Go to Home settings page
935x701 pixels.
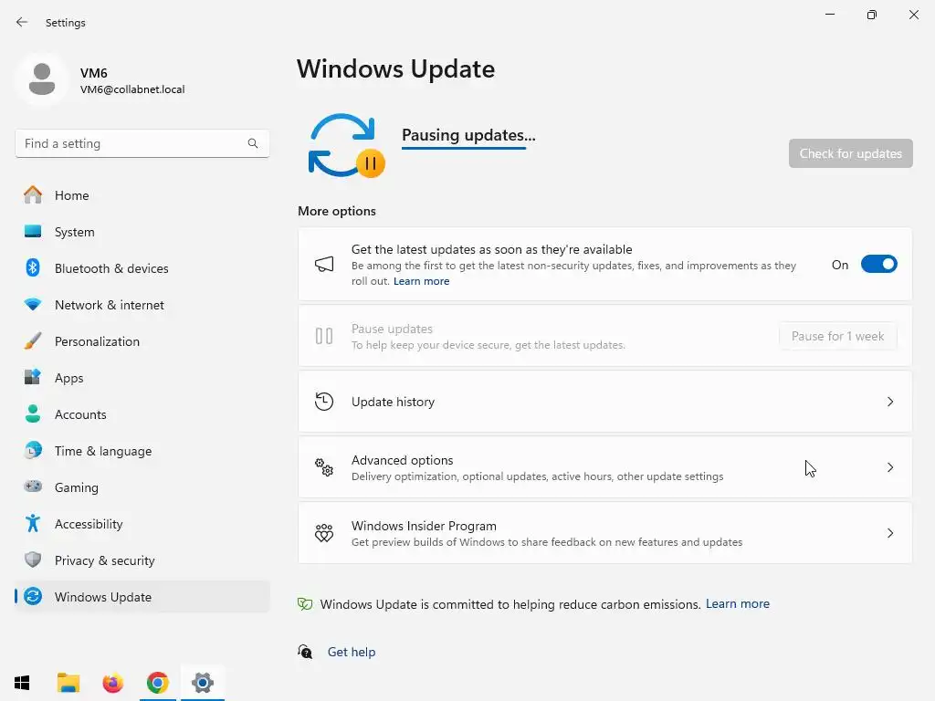(142, 195)
